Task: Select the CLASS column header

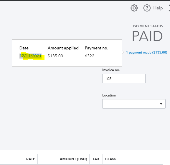Action: [x=111, y=159]
